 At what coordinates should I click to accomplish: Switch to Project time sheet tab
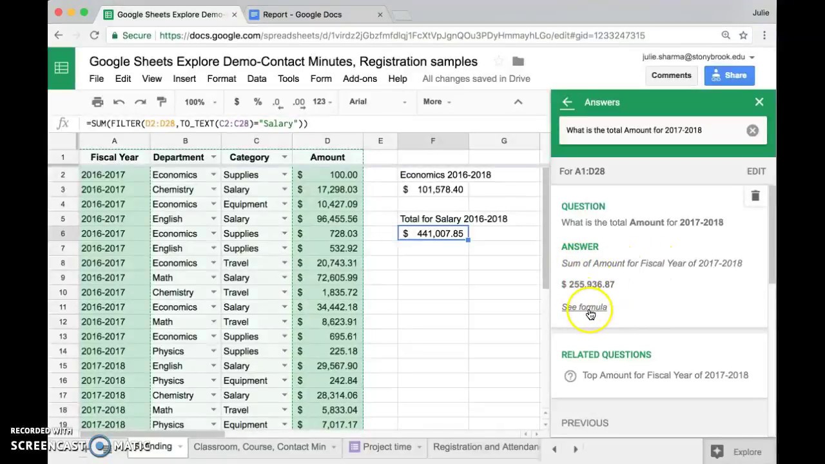tap(387, 447)
